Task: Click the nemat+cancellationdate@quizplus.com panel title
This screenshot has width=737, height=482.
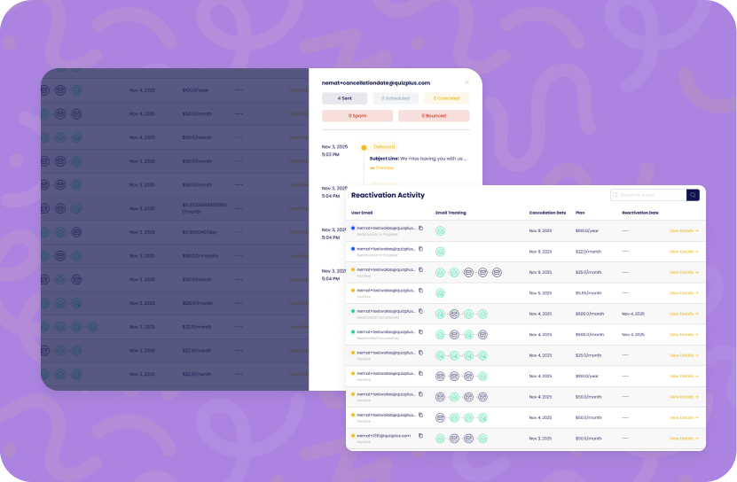Action: (375, 82)
